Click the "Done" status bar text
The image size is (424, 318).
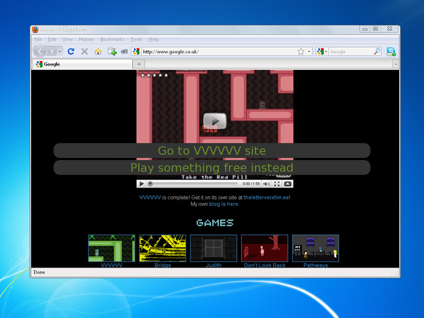point(39,272)
